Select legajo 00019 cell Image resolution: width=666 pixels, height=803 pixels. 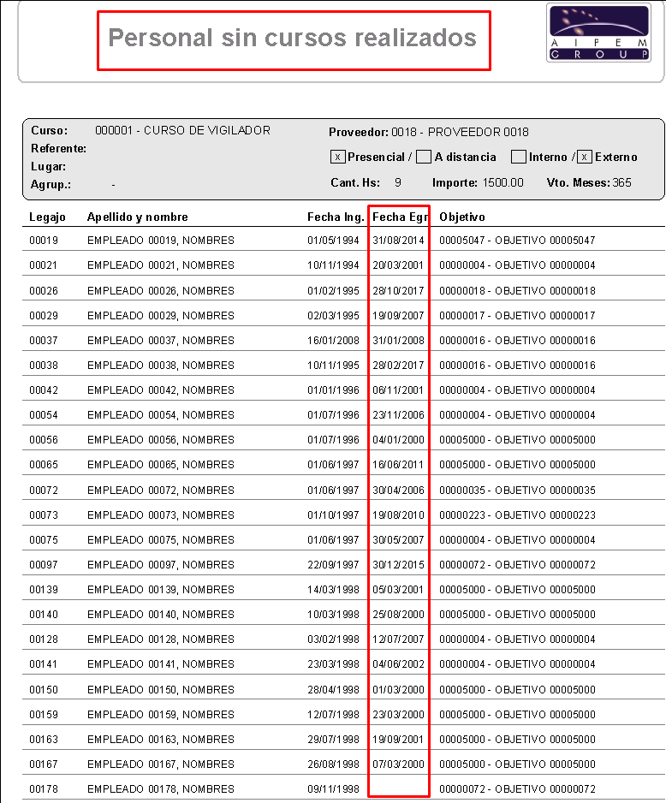click(44, 241)
